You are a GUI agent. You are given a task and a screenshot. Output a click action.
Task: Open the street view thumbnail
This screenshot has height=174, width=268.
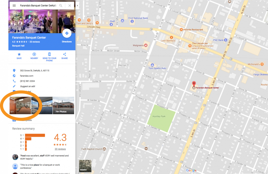(x=42, y=106)
